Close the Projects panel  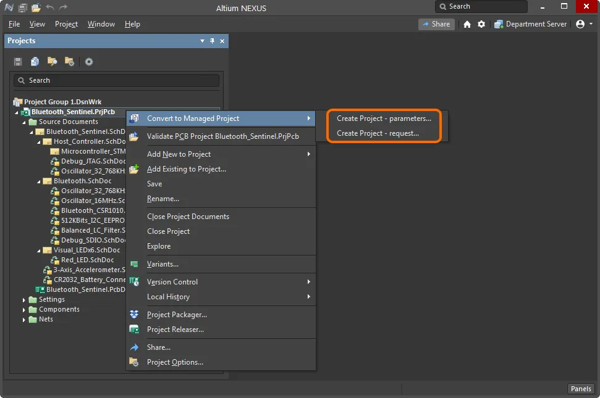point(222,41)
